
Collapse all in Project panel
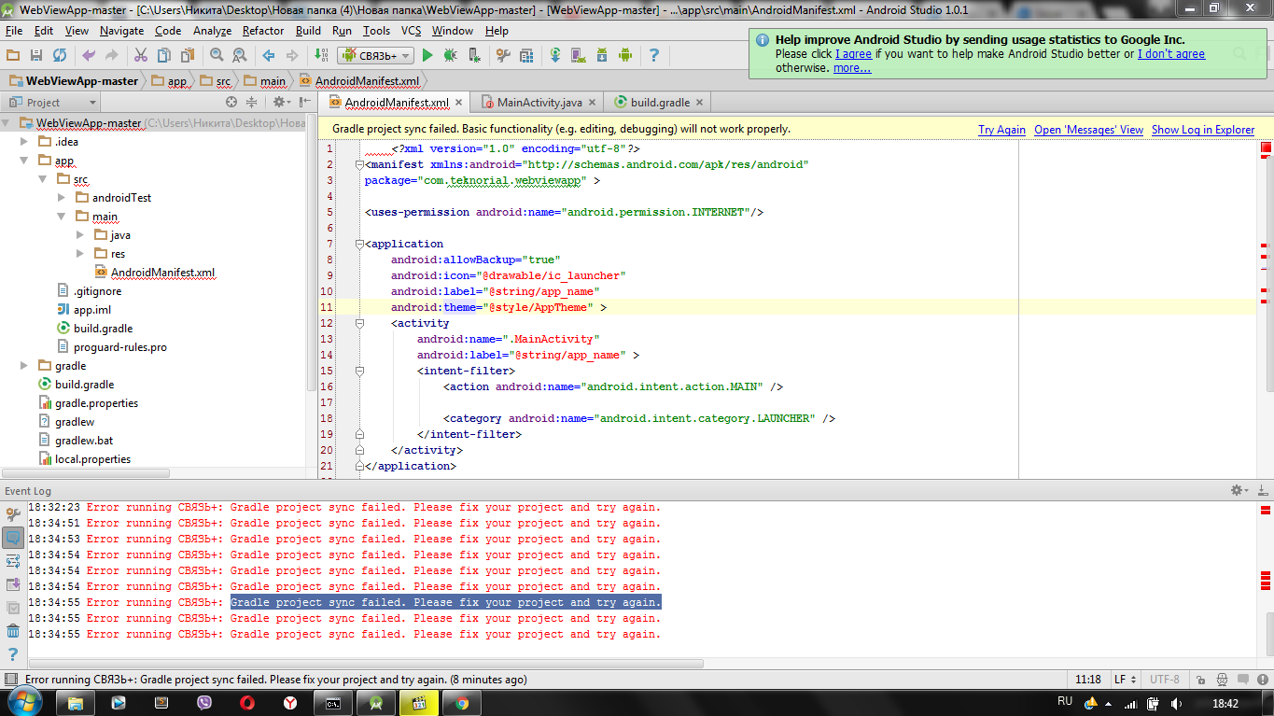[x=251, y=103]
